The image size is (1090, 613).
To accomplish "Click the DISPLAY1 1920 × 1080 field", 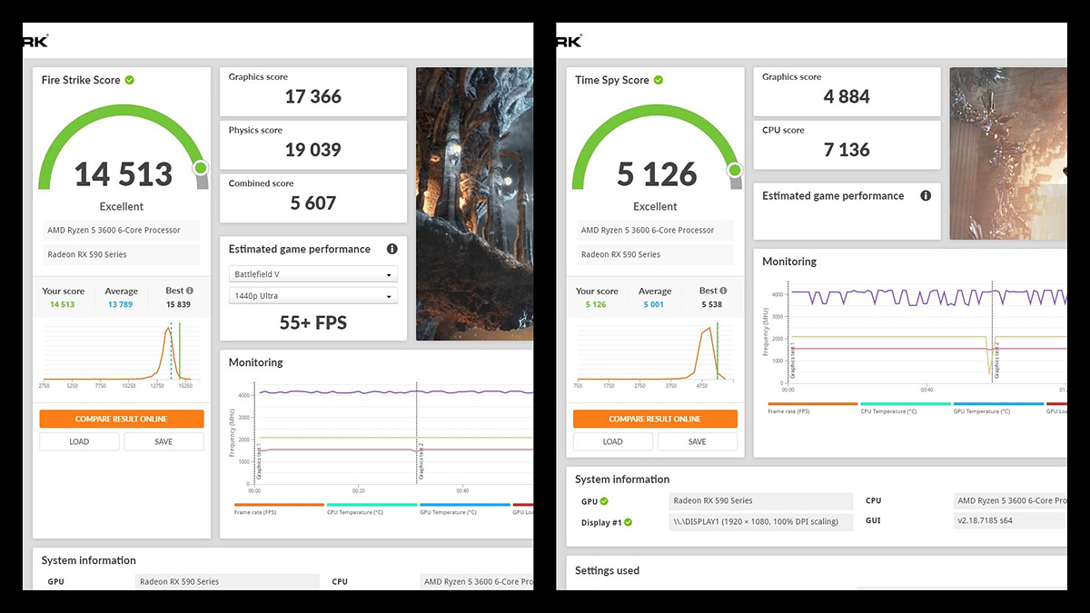I will click(x=761, y=522).
